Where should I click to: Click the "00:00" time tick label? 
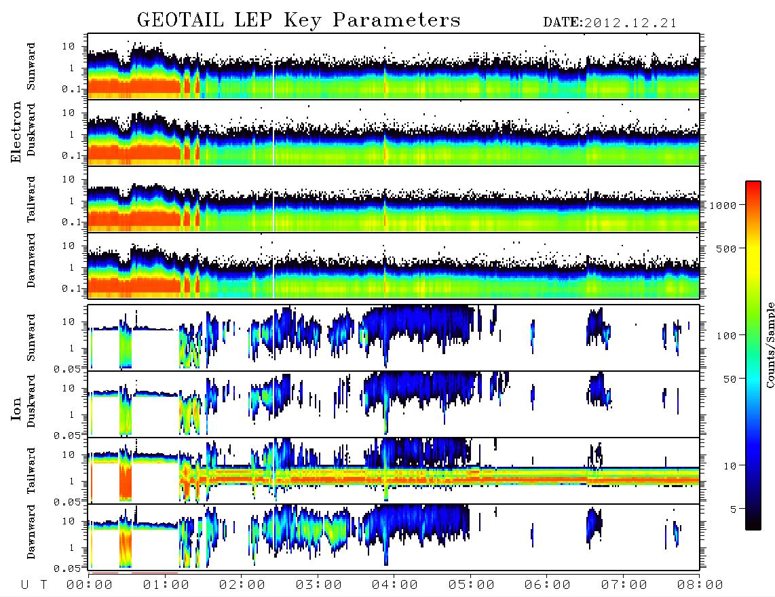click(x=90, y=585)
